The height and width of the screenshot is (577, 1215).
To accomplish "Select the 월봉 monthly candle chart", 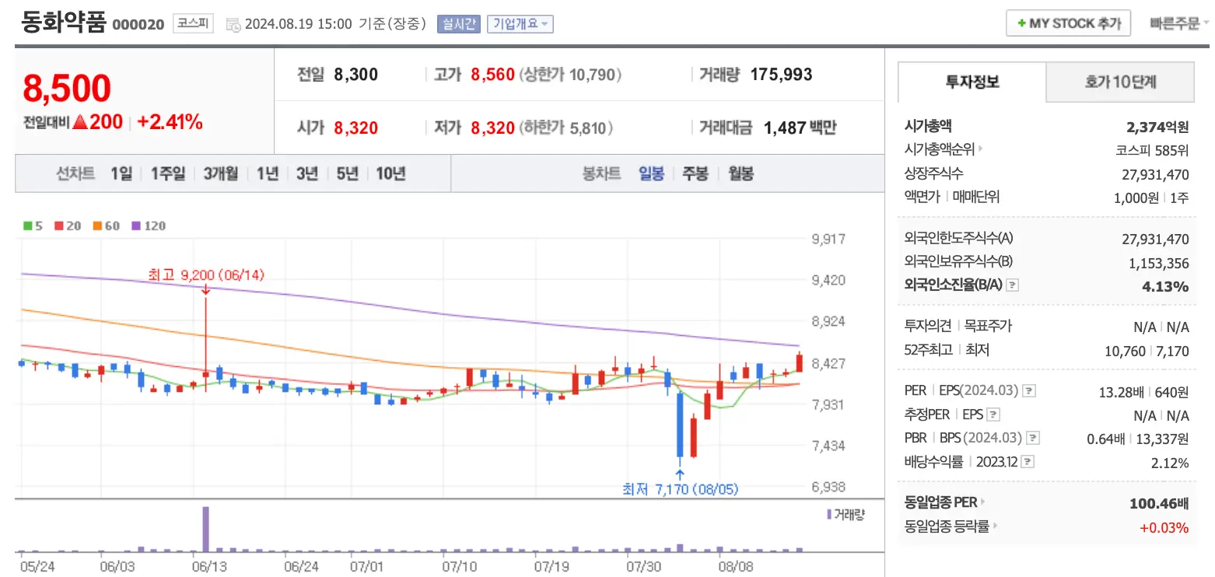I will tap(741, 173).
